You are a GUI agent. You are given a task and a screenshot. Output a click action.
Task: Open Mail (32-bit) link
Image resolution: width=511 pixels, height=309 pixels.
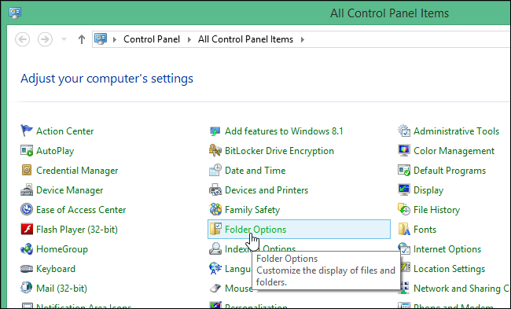click(61, 289)
